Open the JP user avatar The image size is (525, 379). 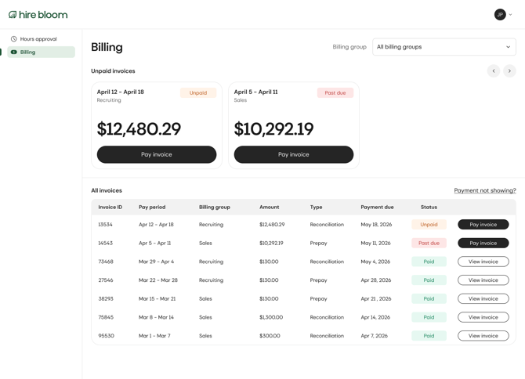pyautogui.click(x=500, y=14)
